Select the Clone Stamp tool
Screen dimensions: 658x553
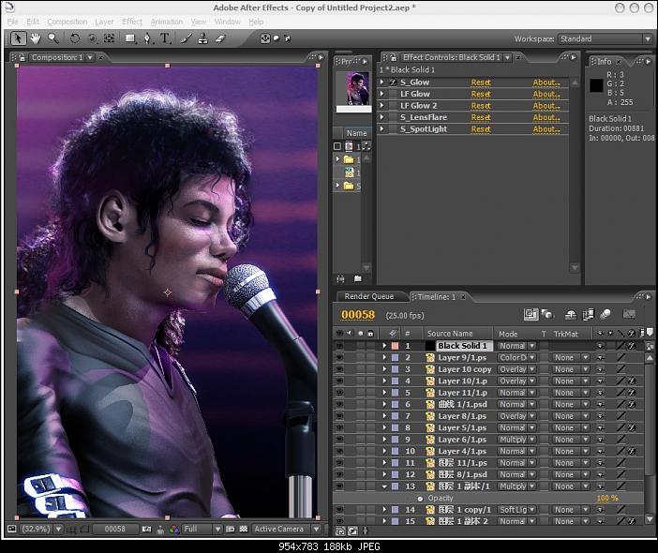point(203,38)
